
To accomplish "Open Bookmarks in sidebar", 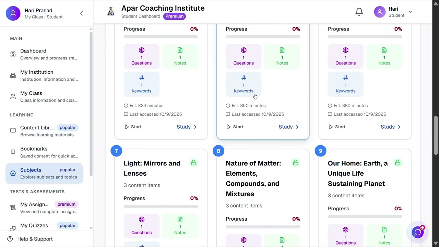I will point(44,152).
